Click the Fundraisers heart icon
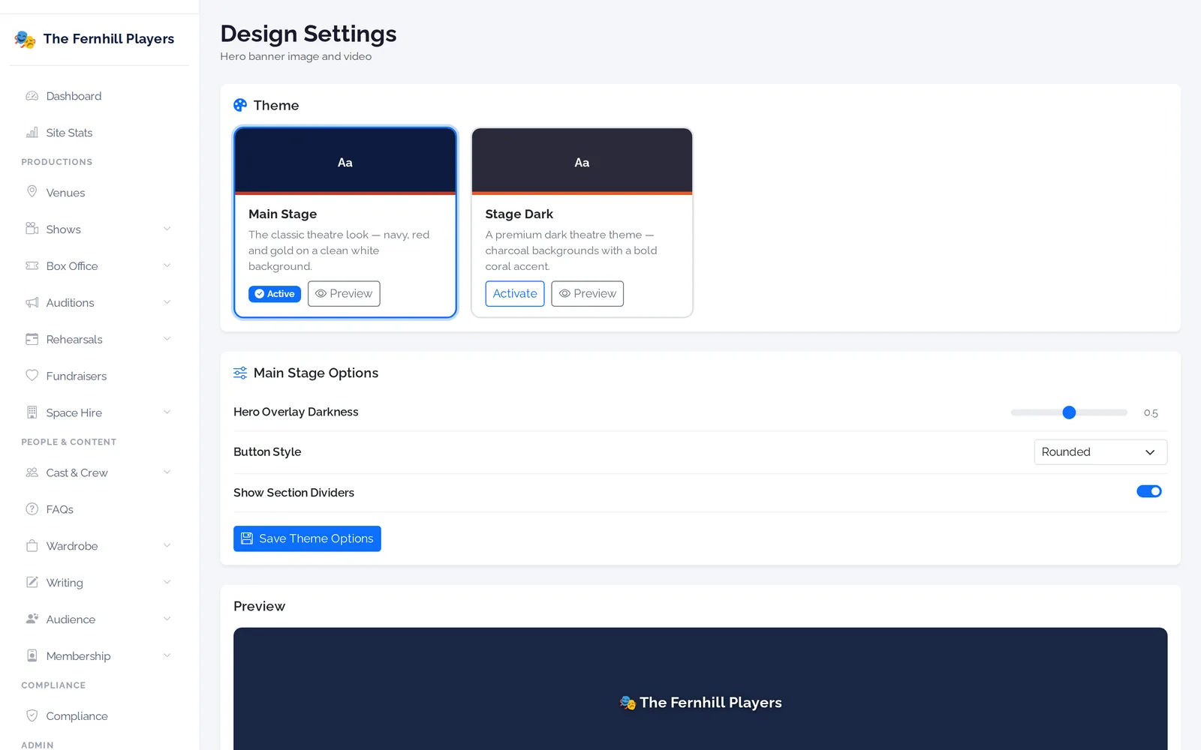 click(x=32, y=376)
